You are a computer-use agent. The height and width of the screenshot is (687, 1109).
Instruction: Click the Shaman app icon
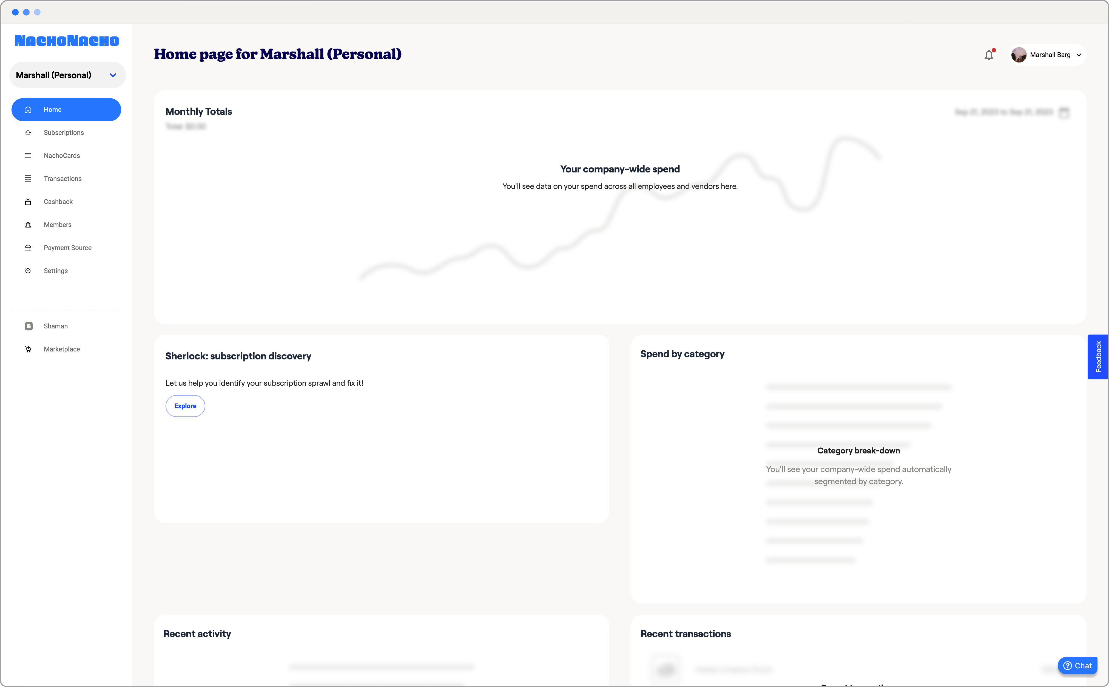click(x=29, y=326)
